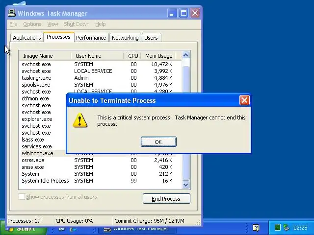314x235 pixels.
Task: Click the process list scroll up arrow
Action: coord(185,55)
